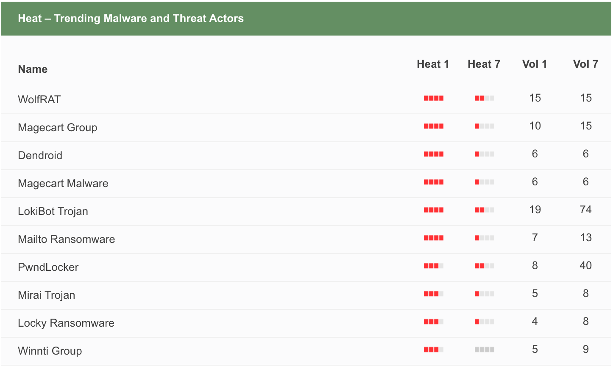
Task: Open the Magecart Group entry
Action: (x=58, y=127)
